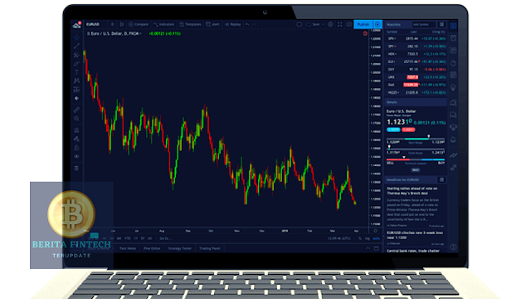Click the Compare button

139,24
